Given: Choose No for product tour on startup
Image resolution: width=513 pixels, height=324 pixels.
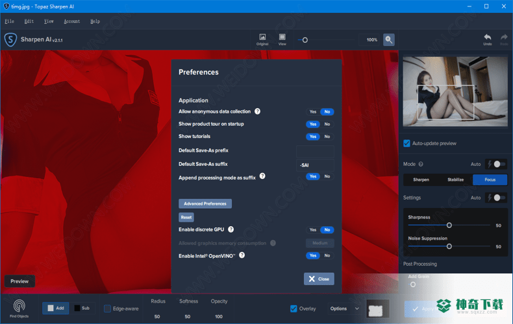Looking at the screenshot, I should (327, 124).
